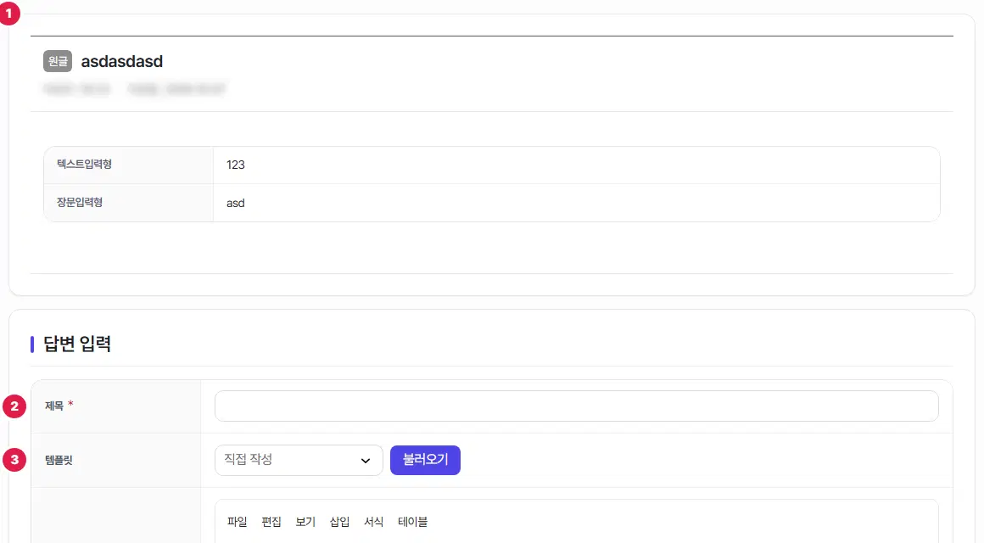Click the 제목 title input field
The height and width of the screenshot is (543, 984).
click(x=576, y=406)
